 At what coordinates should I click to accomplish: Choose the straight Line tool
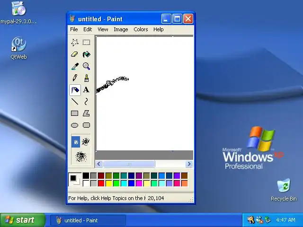tap(75, 102)
